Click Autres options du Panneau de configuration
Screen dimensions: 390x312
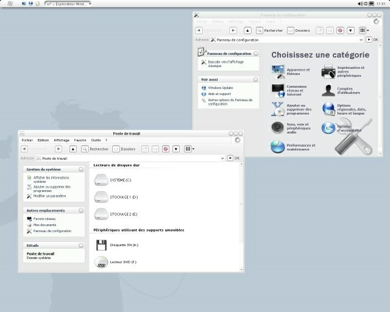click(x=230, y=102)
